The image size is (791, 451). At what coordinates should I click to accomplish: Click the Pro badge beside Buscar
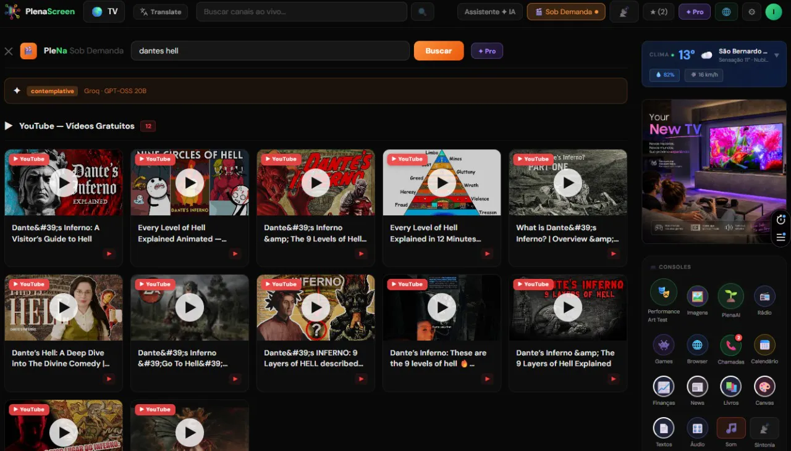coord(487,51)
